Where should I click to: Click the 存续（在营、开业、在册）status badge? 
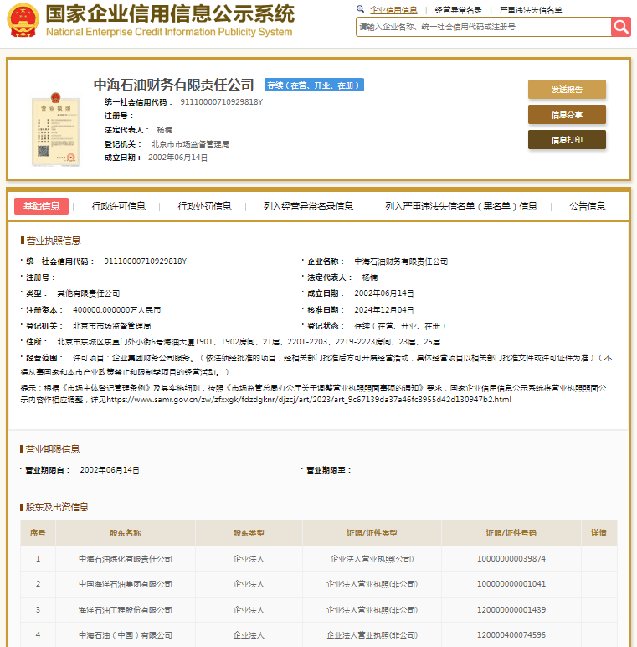click(x=314, y=85)
